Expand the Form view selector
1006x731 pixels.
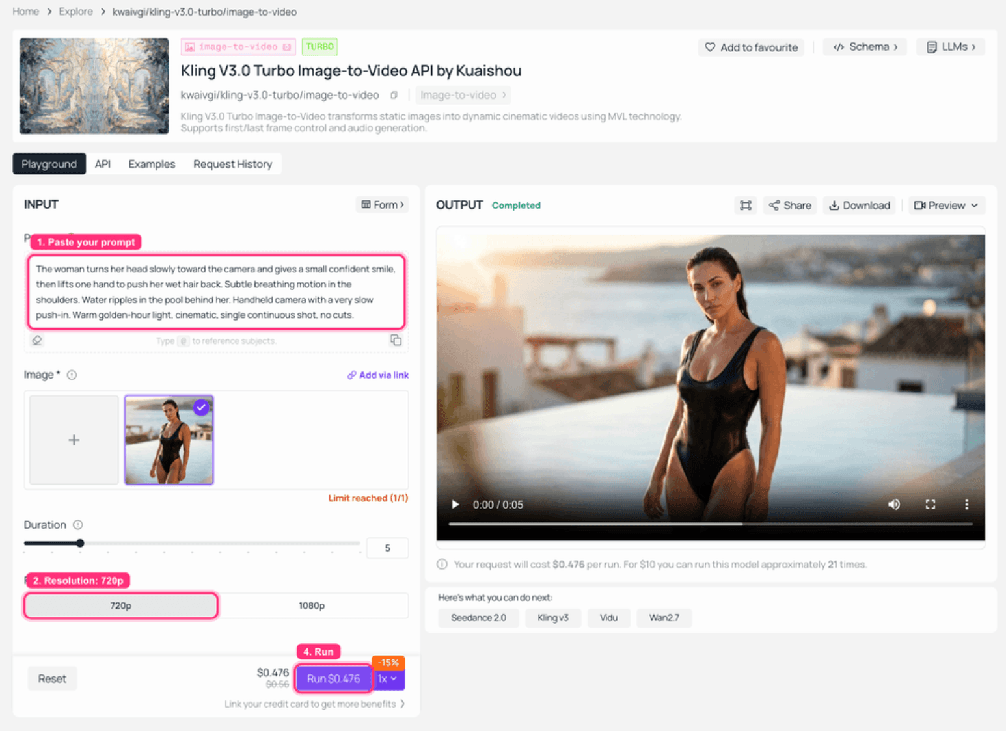383,205
